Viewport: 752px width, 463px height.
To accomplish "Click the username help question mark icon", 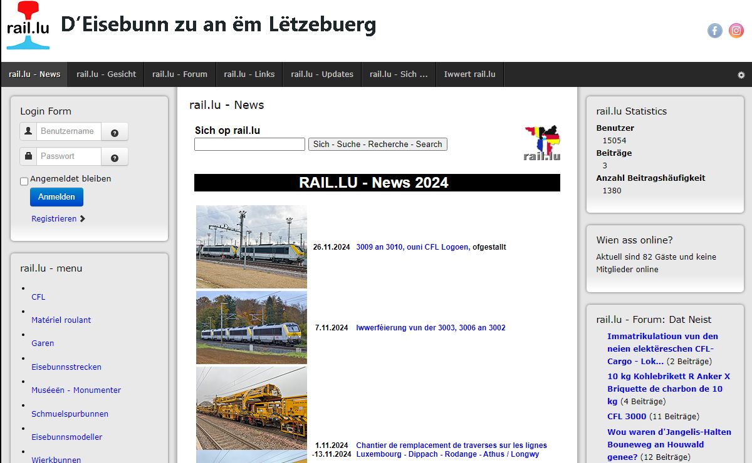I will [x=115, y=133].
